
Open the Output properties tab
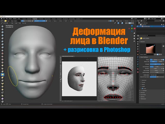tap(138, 44)
